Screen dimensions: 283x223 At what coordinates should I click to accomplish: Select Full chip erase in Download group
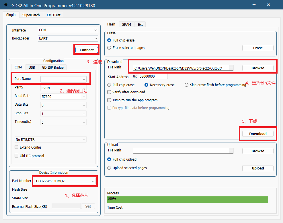121,85
